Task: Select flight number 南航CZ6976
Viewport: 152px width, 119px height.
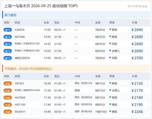Action: (x=22, y=58)
